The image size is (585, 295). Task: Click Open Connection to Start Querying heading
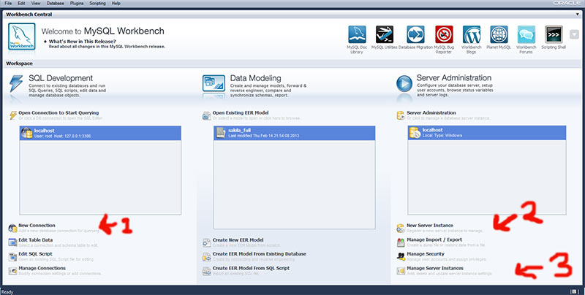[58, 113]
